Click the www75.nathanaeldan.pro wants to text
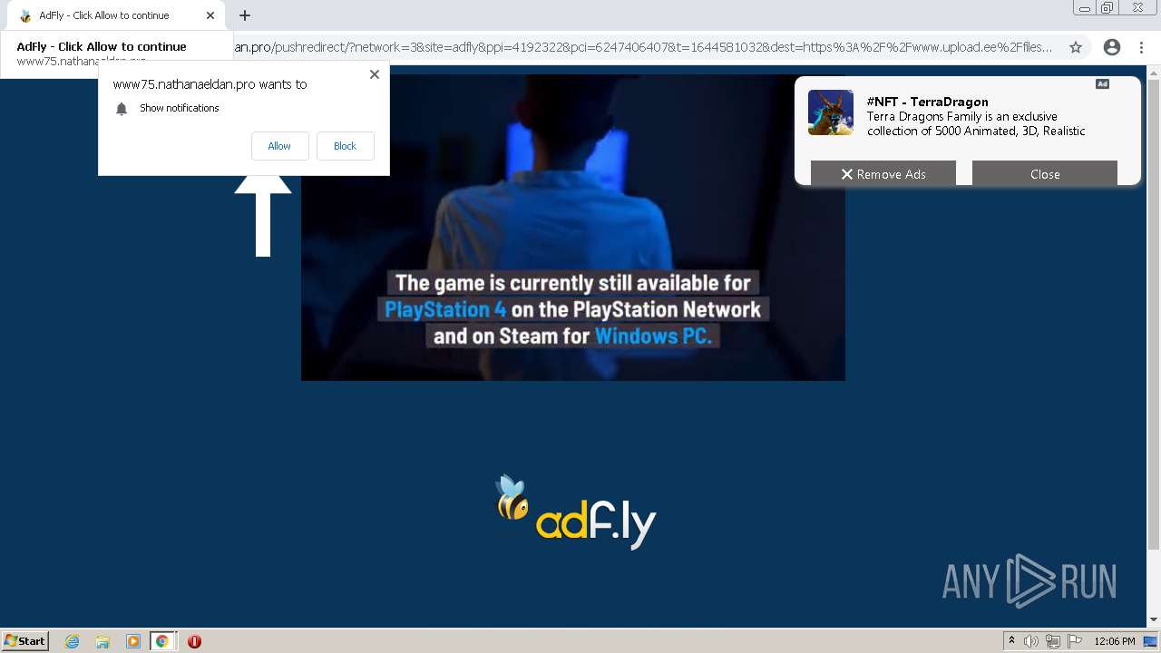The height and width of the screenshot is (653, 1161). point(210,84)
